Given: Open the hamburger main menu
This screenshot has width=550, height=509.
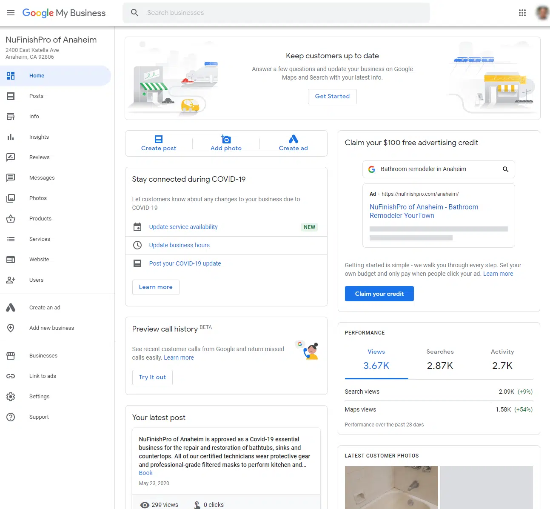Looking at the screenshot, I should click(11, 13).
